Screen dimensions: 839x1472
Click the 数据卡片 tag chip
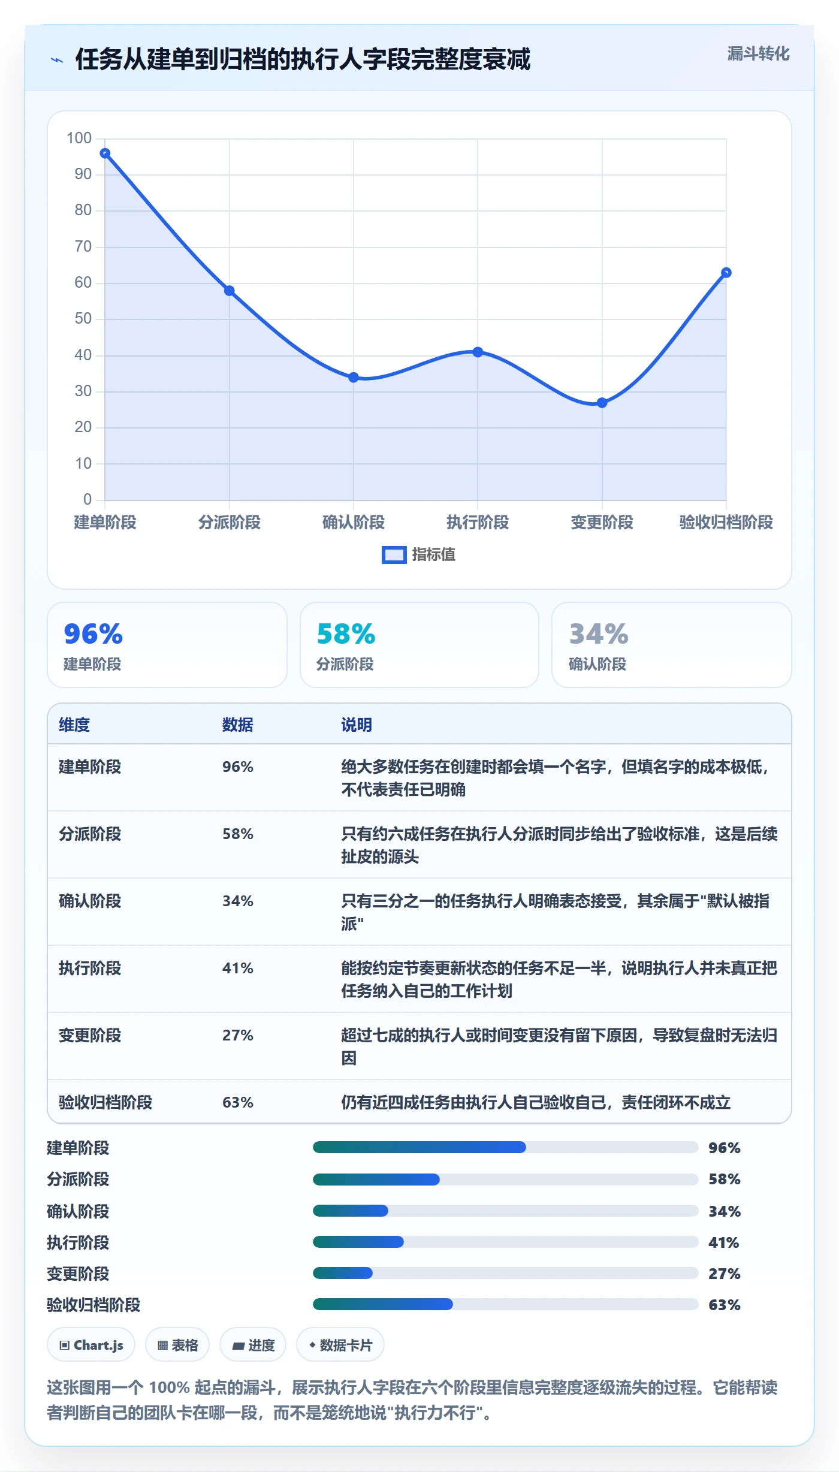click(x=340, y=1345)
